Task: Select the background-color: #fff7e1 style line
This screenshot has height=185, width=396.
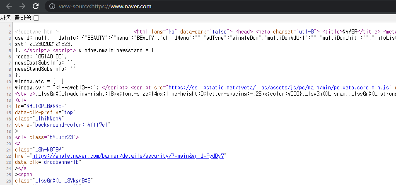Action: (x=63, y=125)
